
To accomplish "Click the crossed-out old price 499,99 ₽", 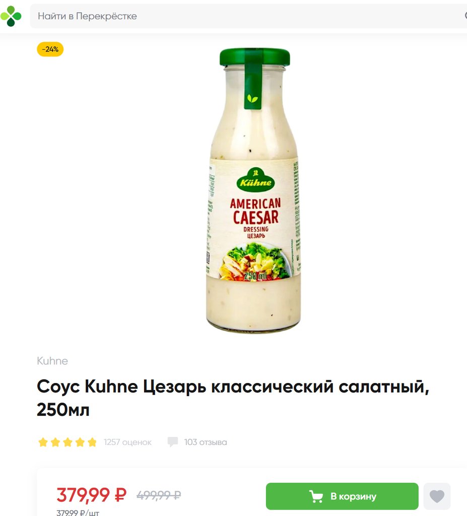I will click(x=159, y=495).
